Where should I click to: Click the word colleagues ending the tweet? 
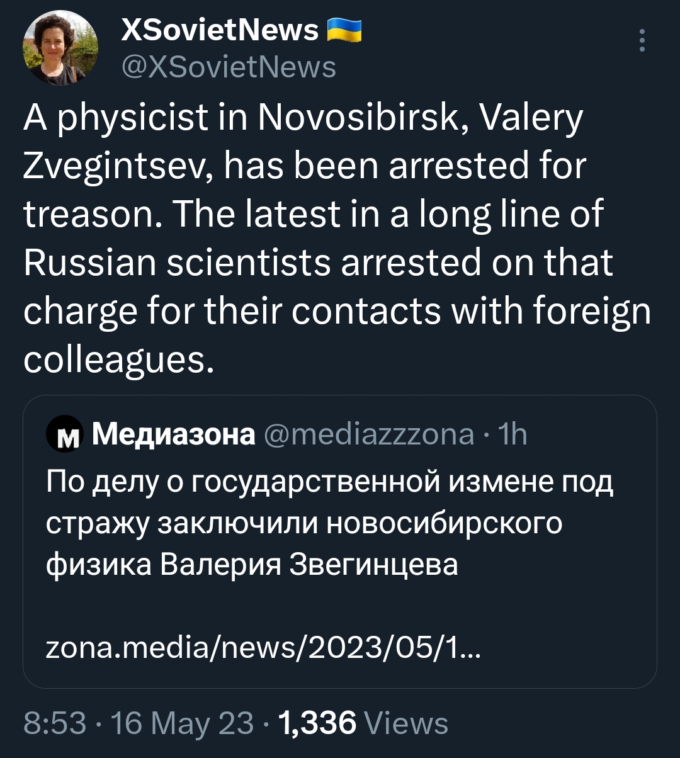(115, 358)
